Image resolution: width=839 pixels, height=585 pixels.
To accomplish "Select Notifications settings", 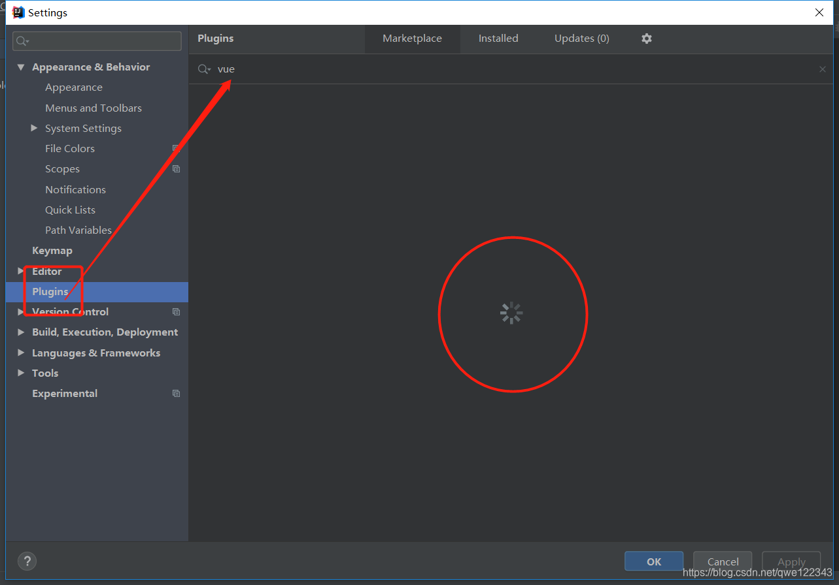I will (x=75, y=190).
